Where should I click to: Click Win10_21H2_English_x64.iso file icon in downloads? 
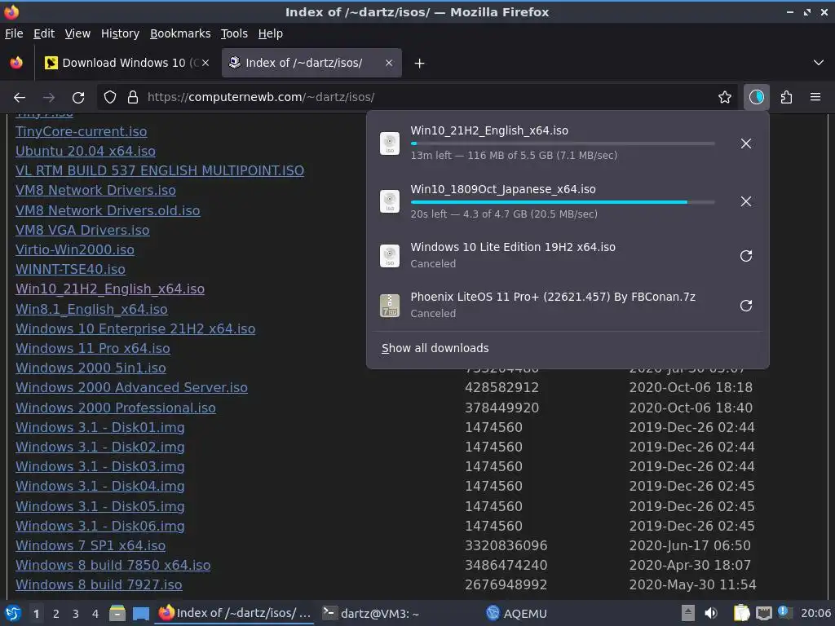tap(390, 143)
